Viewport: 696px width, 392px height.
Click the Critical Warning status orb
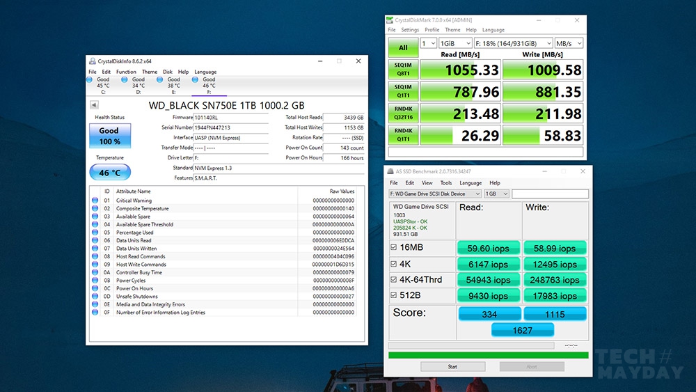pos(95,201)
